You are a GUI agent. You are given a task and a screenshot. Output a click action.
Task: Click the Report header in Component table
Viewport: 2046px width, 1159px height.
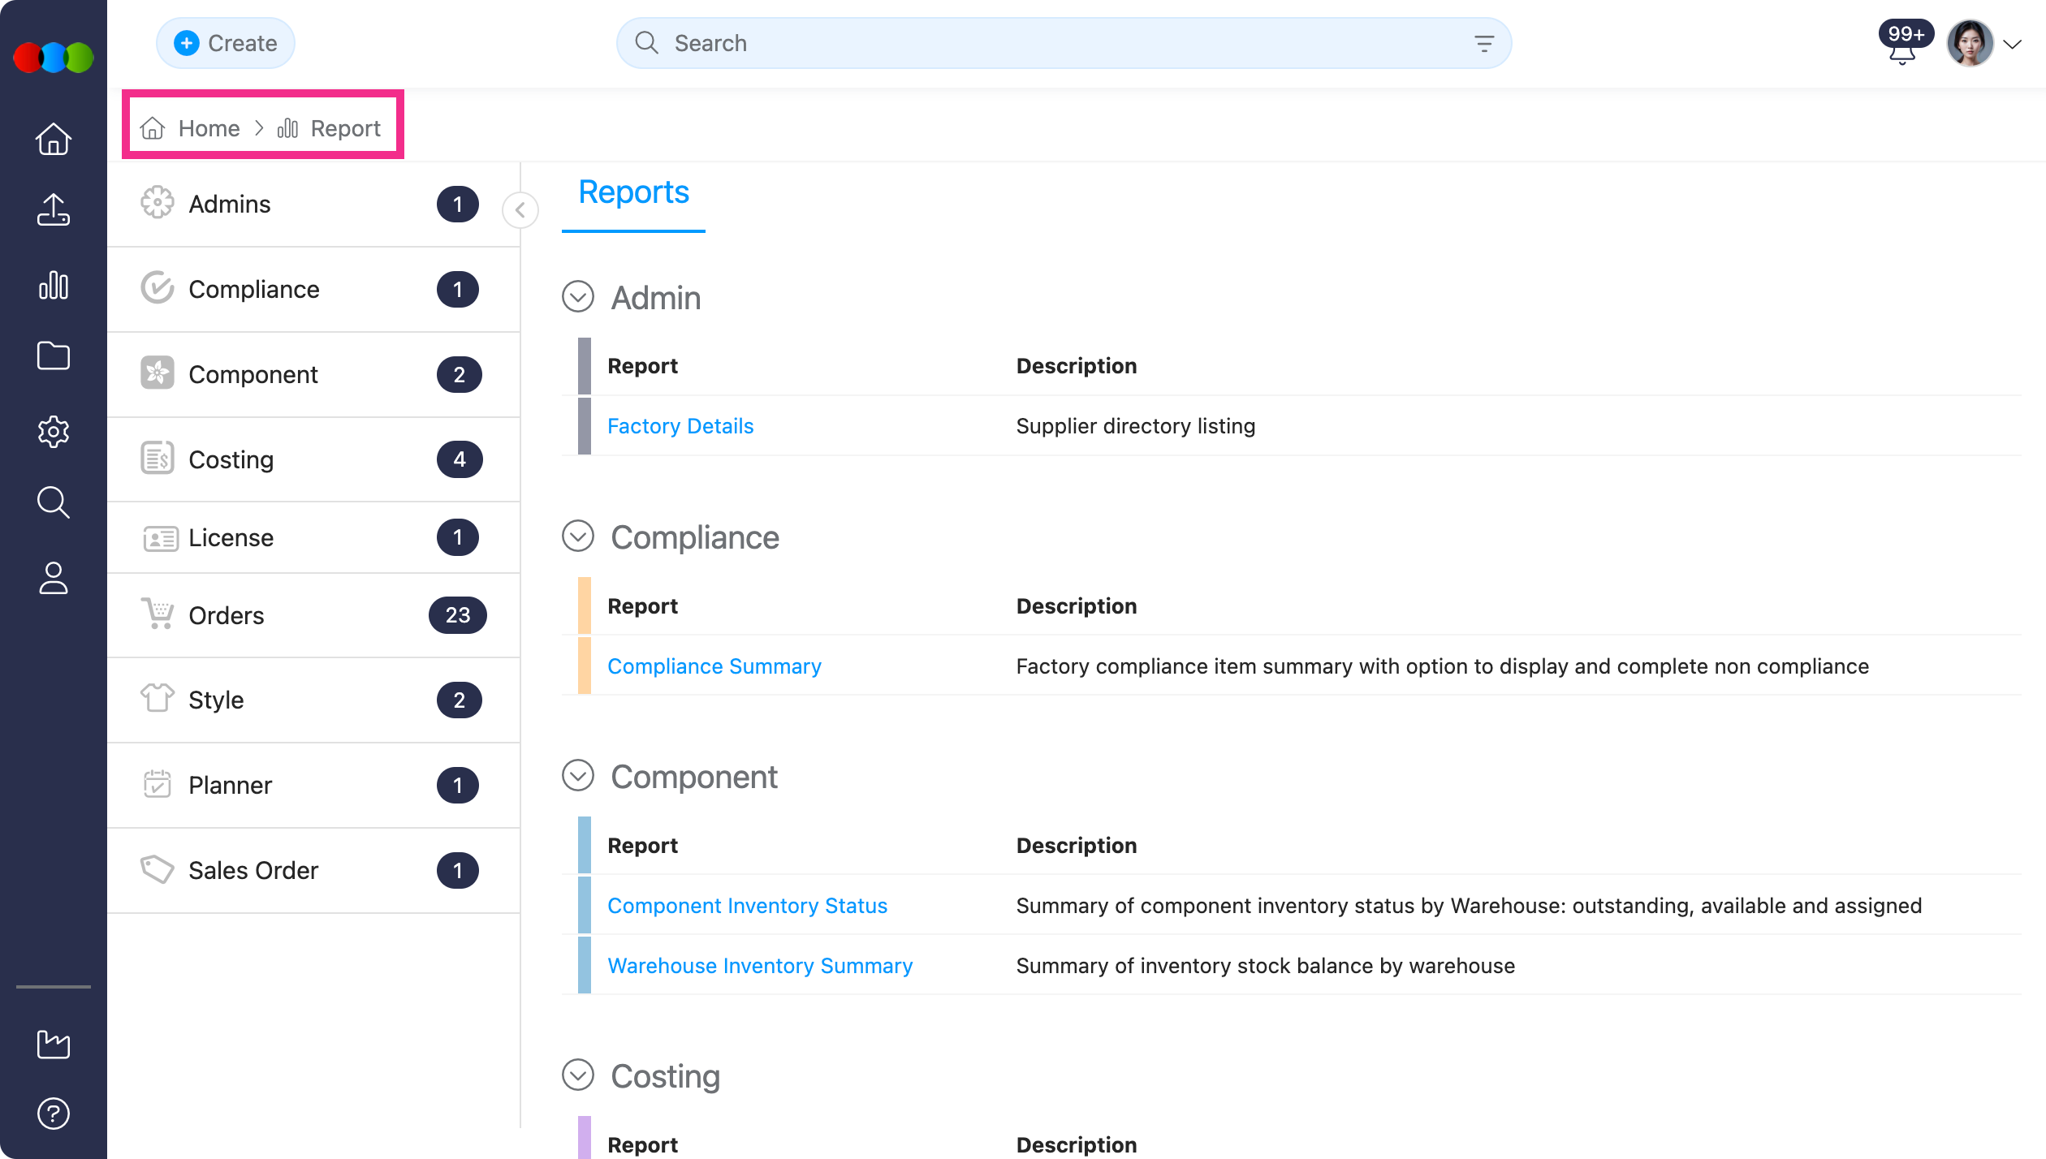click(x=643, y=846)
